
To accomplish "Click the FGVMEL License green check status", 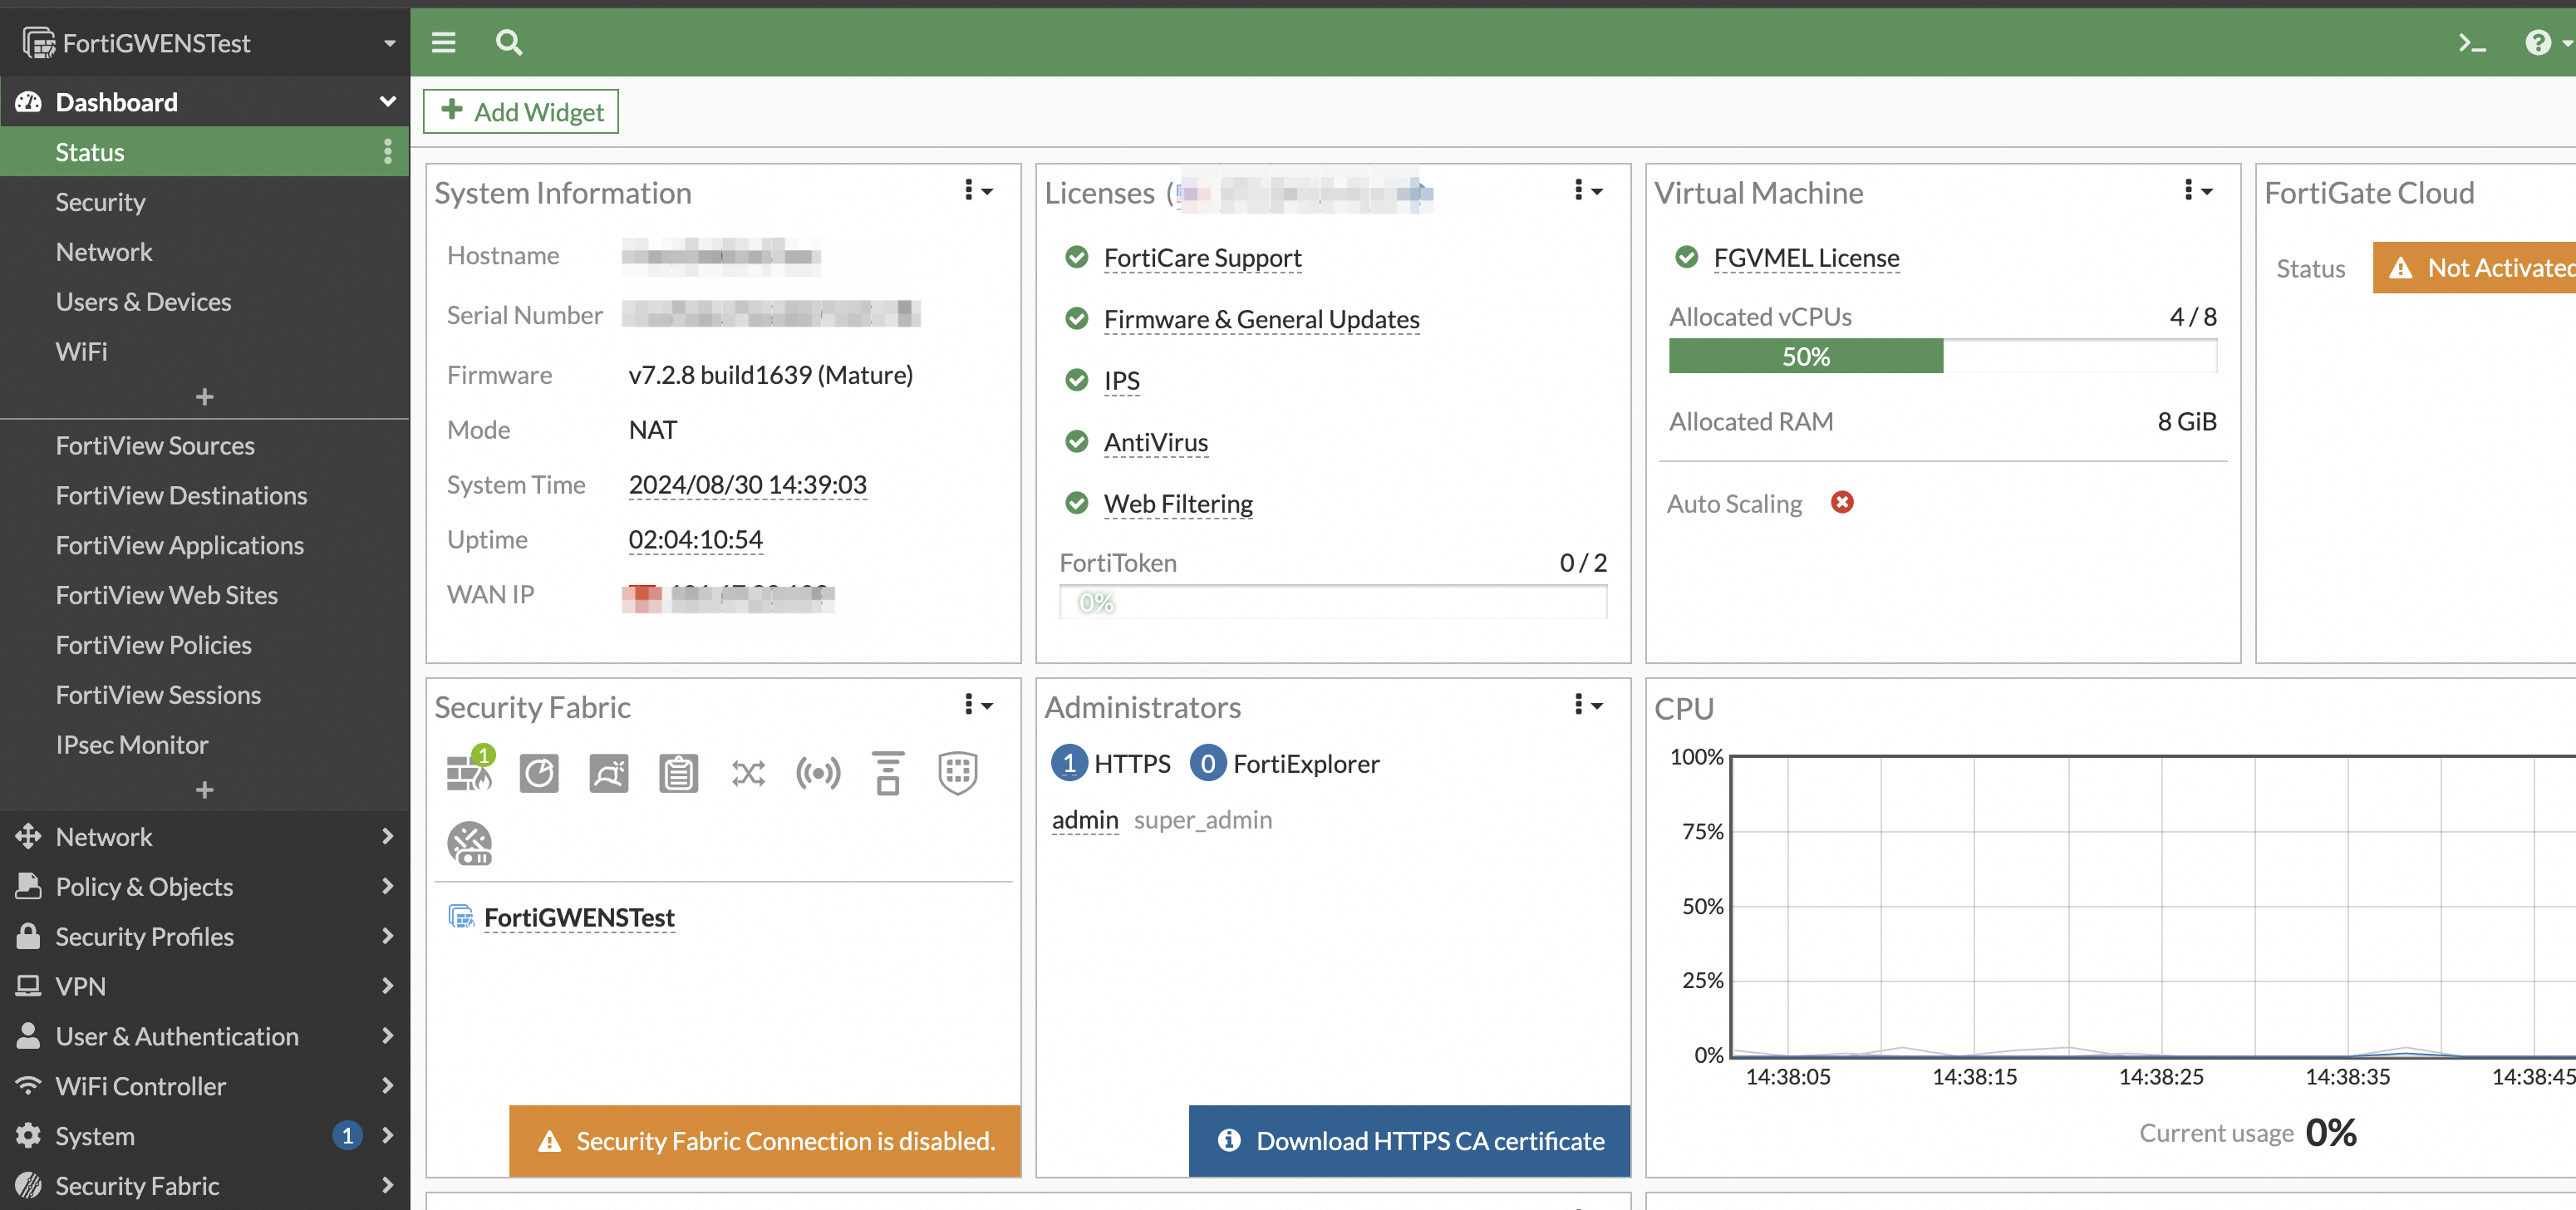I will (x=1686, y=258).
